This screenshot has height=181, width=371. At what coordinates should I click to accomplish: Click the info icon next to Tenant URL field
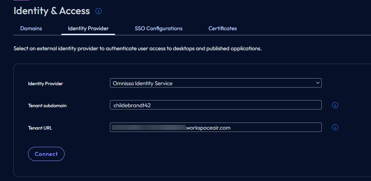pos(335,127)
